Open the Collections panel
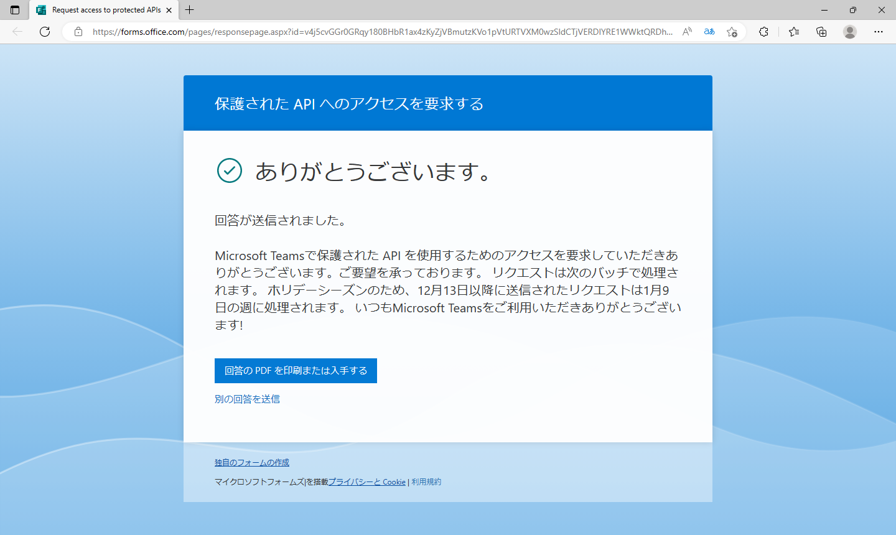Image resolution: width=896 pixels, height=535 pixels. 821,32
